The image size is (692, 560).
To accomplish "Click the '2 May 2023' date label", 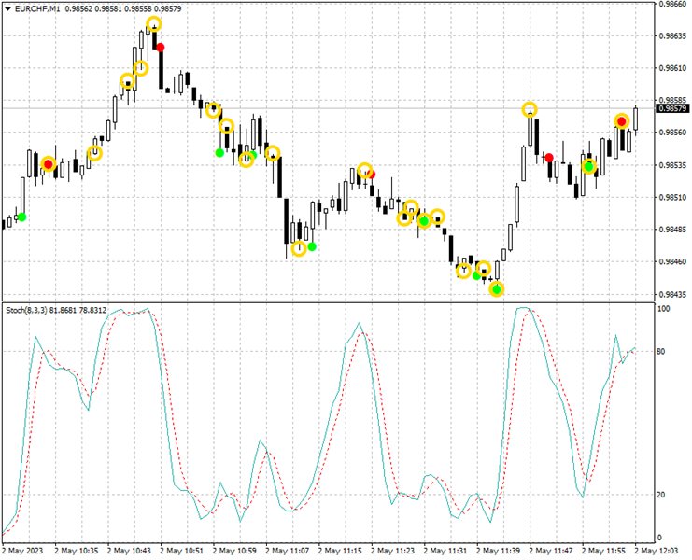I will (22, 551).
